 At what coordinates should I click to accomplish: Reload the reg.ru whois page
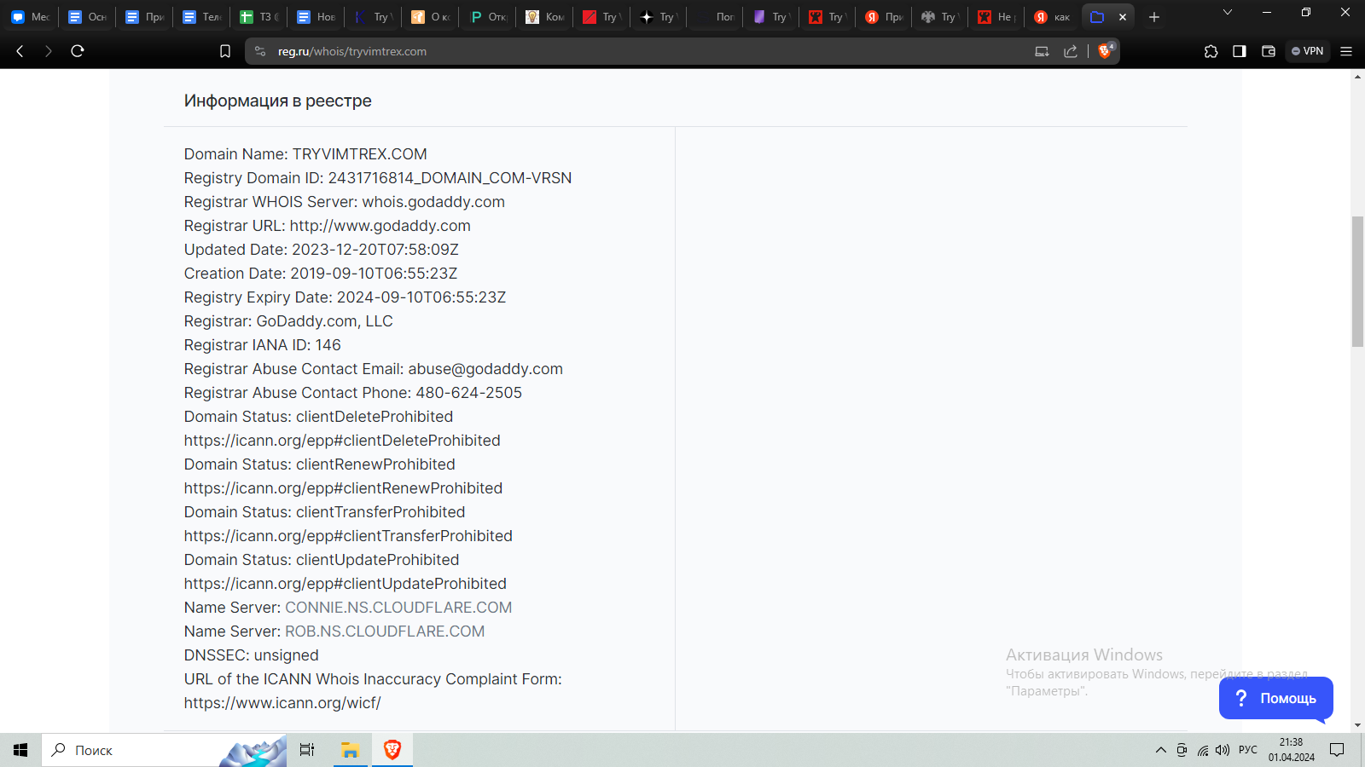point(78,51)
